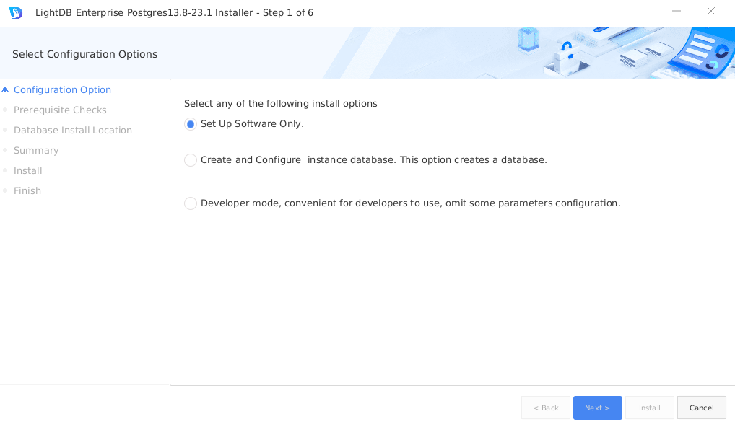Choose Create and Configure instance database option

(x=191, y=160)
